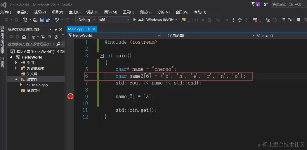Click the send feedback person icon
Image resolution: width=307 pixels, height=150 pixels.
point(266,4)
